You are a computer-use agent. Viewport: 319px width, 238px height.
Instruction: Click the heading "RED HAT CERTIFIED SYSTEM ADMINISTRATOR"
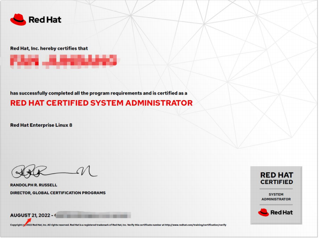click(101, 103)
